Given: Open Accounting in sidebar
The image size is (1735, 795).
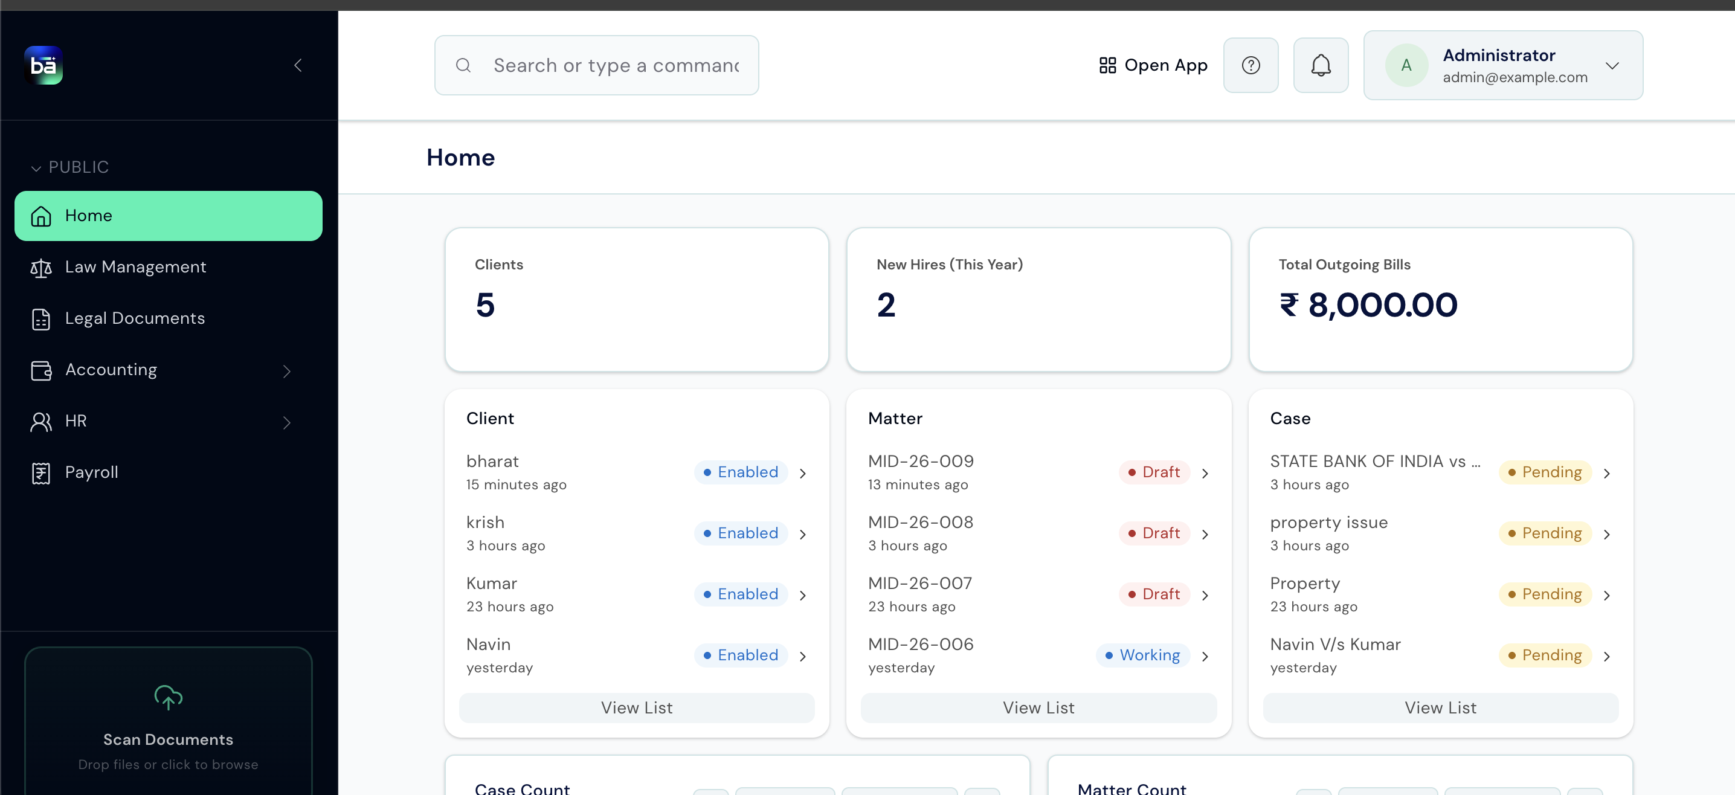Looking at the screenshot, I should (169, 370).
